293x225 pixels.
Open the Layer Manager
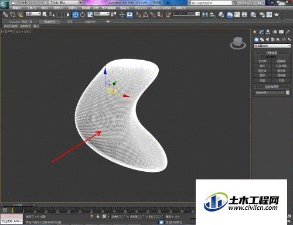coord(221,15)
